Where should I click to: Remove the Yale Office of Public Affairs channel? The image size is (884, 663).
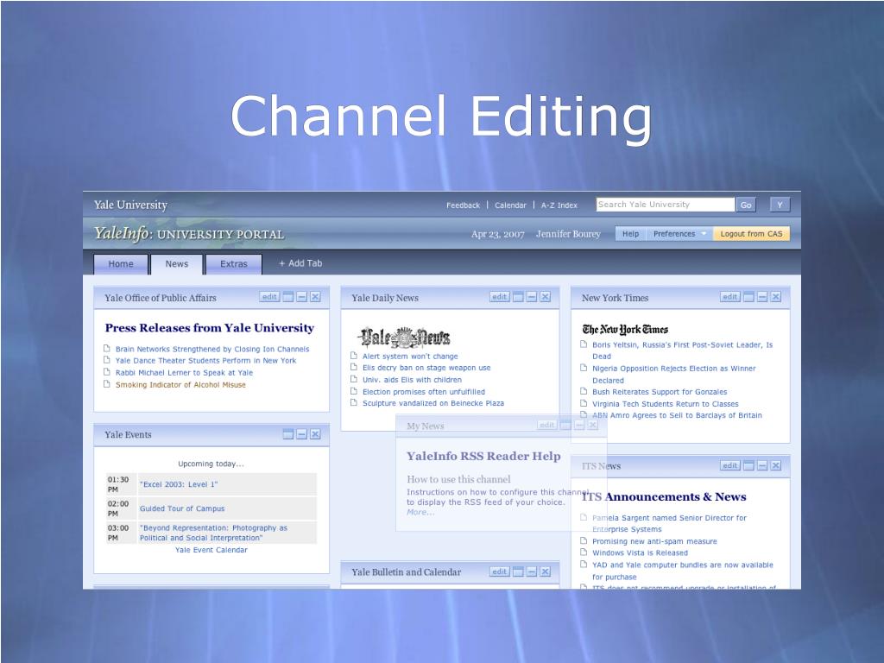(315, 297)
